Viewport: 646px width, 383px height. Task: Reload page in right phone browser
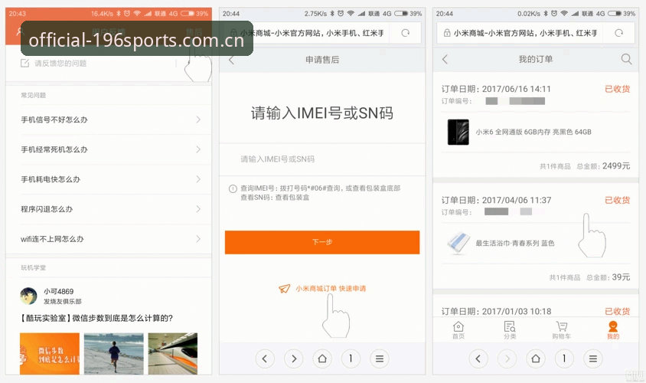[x=618, y=33]
